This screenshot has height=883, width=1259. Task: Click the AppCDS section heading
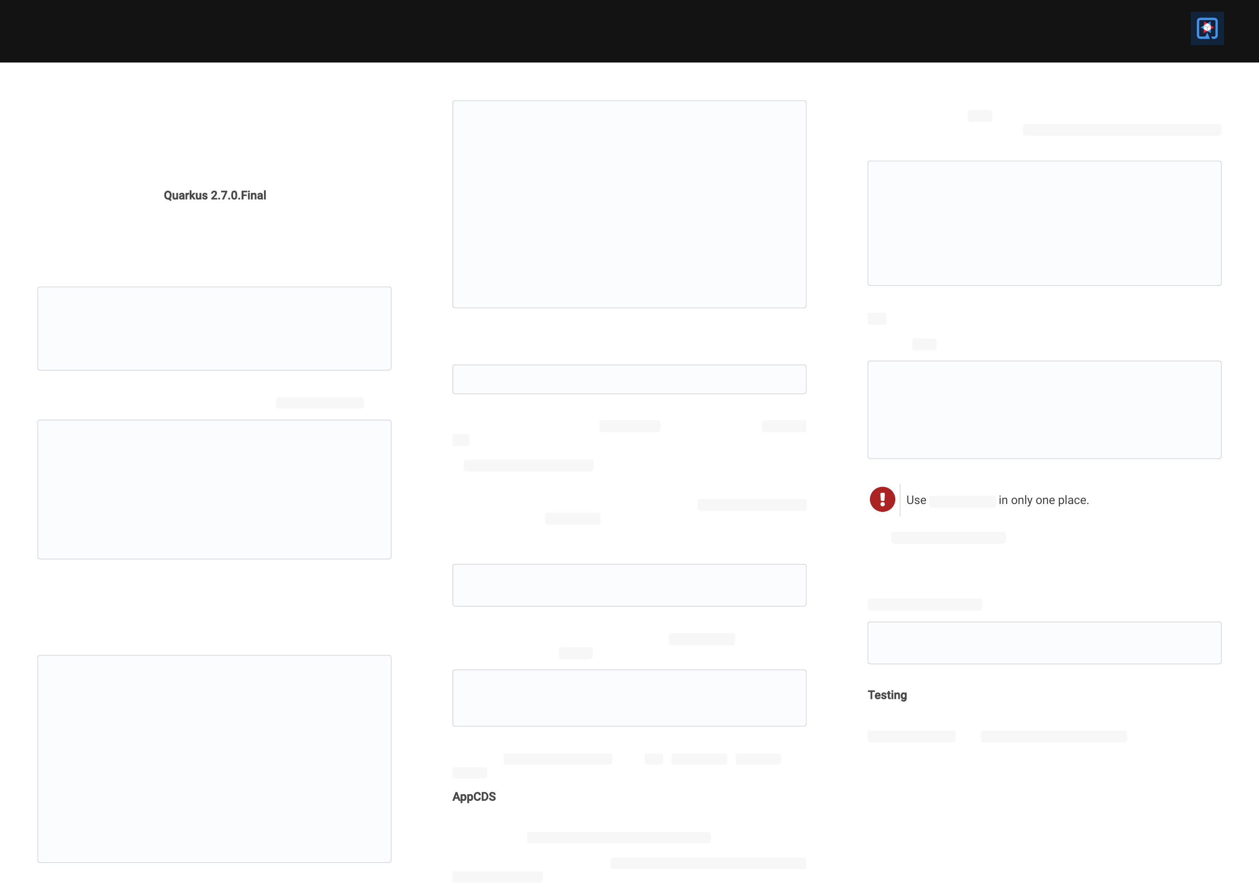click(474, 796)
